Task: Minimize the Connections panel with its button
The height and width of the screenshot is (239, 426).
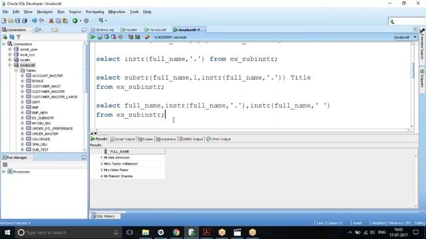Action: (x=84, y=30)
